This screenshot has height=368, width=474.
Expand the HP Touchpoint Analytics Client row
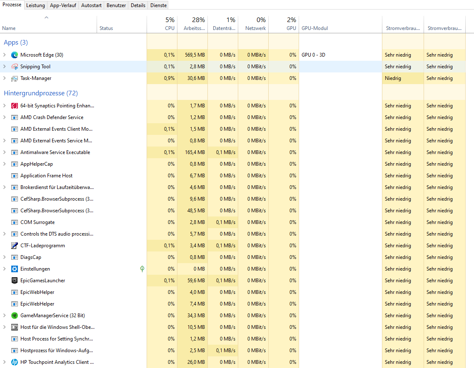coord(4,362)
